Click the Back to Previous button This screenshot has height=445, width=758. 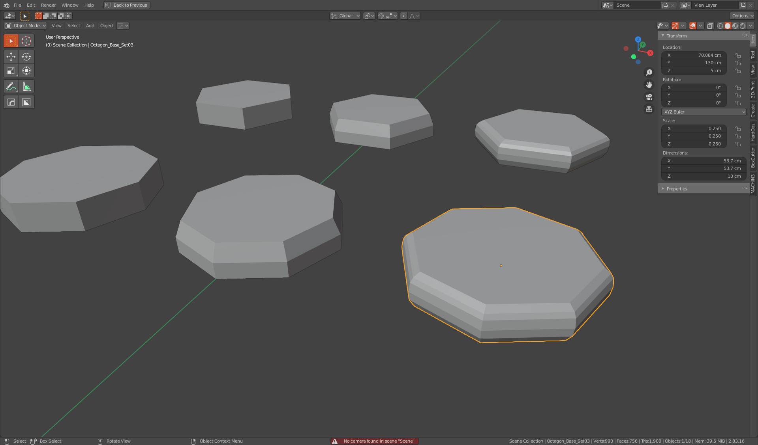pos(126,5)
